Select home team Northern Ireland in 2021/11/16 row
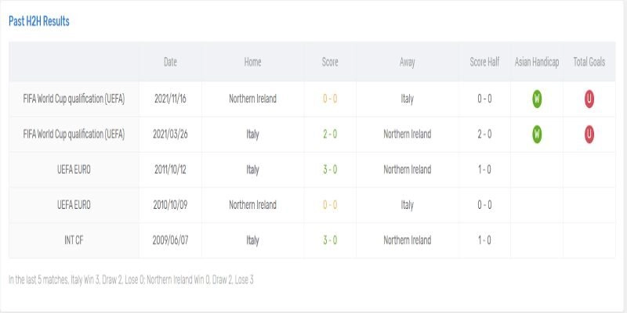The height and width of the screenshot is (313, 627). 252,99
